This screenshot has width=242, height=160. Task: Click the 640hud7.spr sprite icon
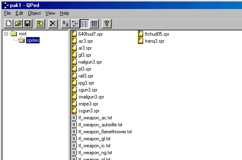coord(74,34)
